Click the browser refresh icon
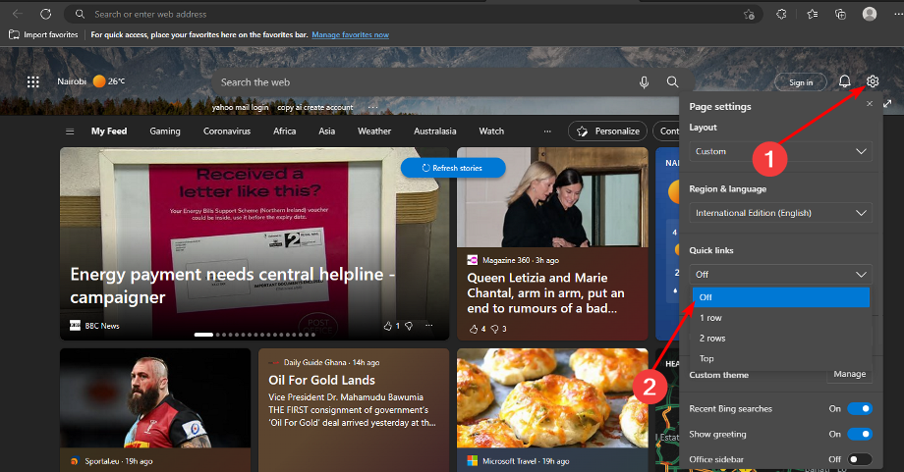 45,14
